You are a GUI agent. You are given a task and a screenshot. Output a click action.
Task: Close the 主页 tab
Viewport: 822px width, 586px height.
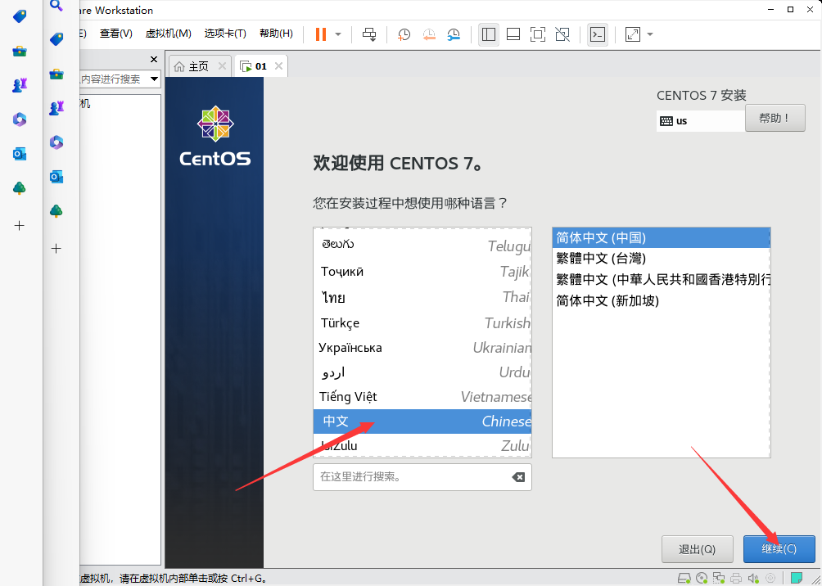[222, 66]
